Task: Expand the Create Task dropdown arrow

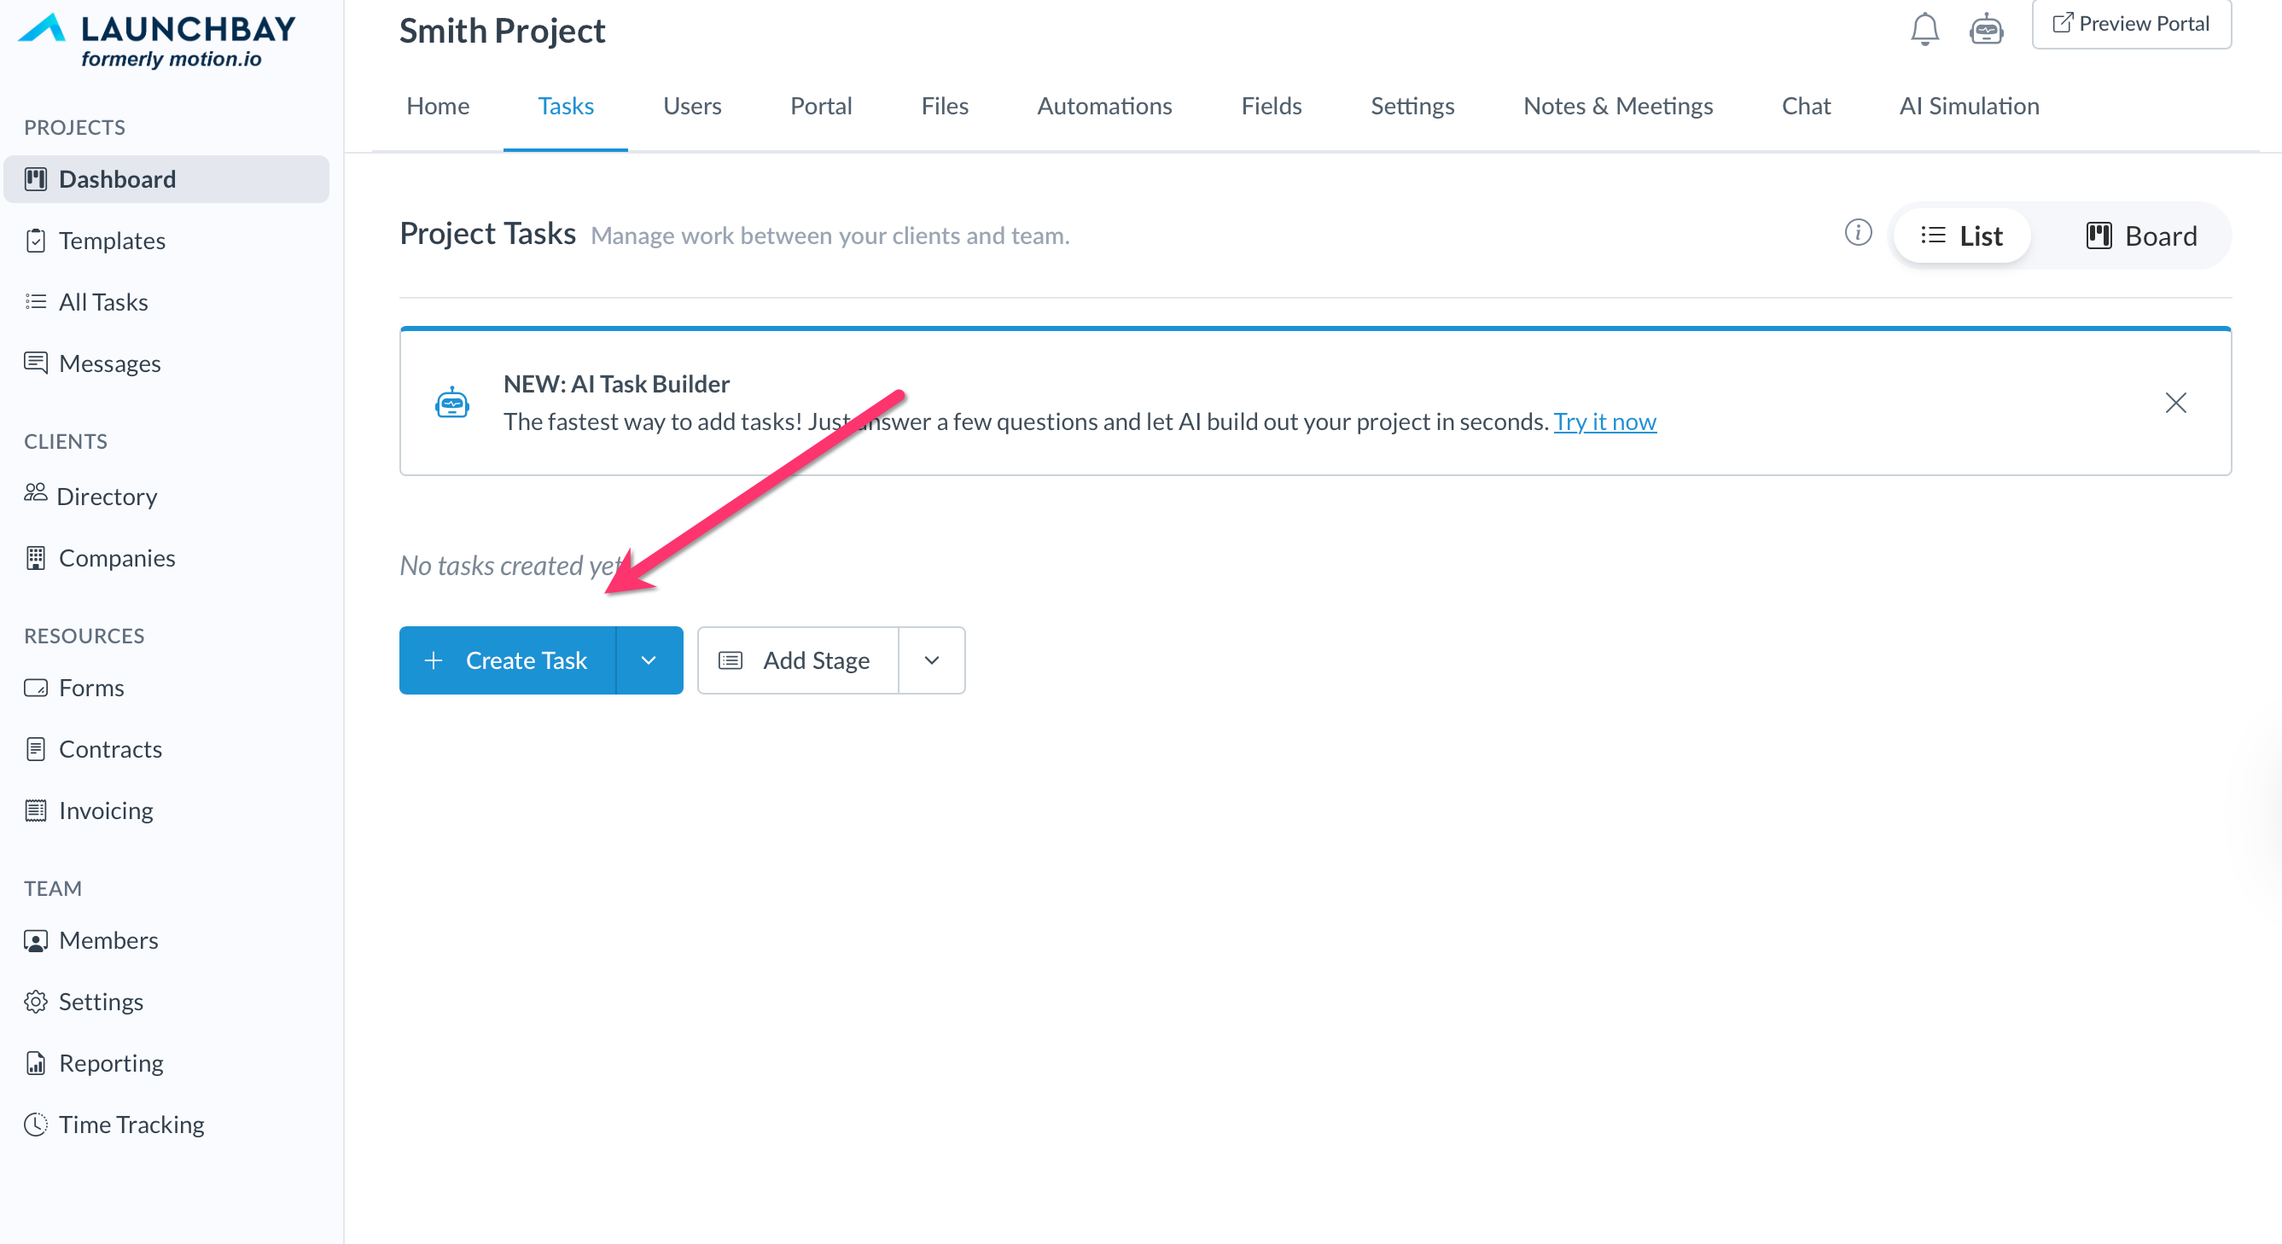Action: [649, 660]
